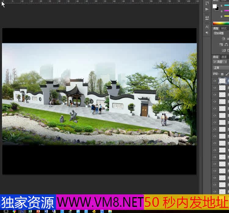Viewport: 229px width, 213px height.
Task: Open the layer filter type (类型) dropdown
Action: point(220,62)
